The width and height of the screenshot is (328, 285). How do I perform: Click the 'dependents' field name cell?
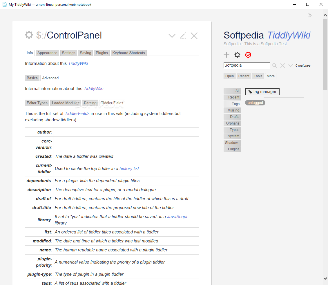pyautogui.click(x=39, y=181)
